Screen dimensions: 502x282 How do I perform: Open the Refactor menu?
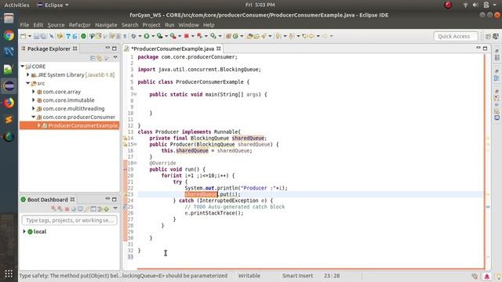[x=80, y=24]
